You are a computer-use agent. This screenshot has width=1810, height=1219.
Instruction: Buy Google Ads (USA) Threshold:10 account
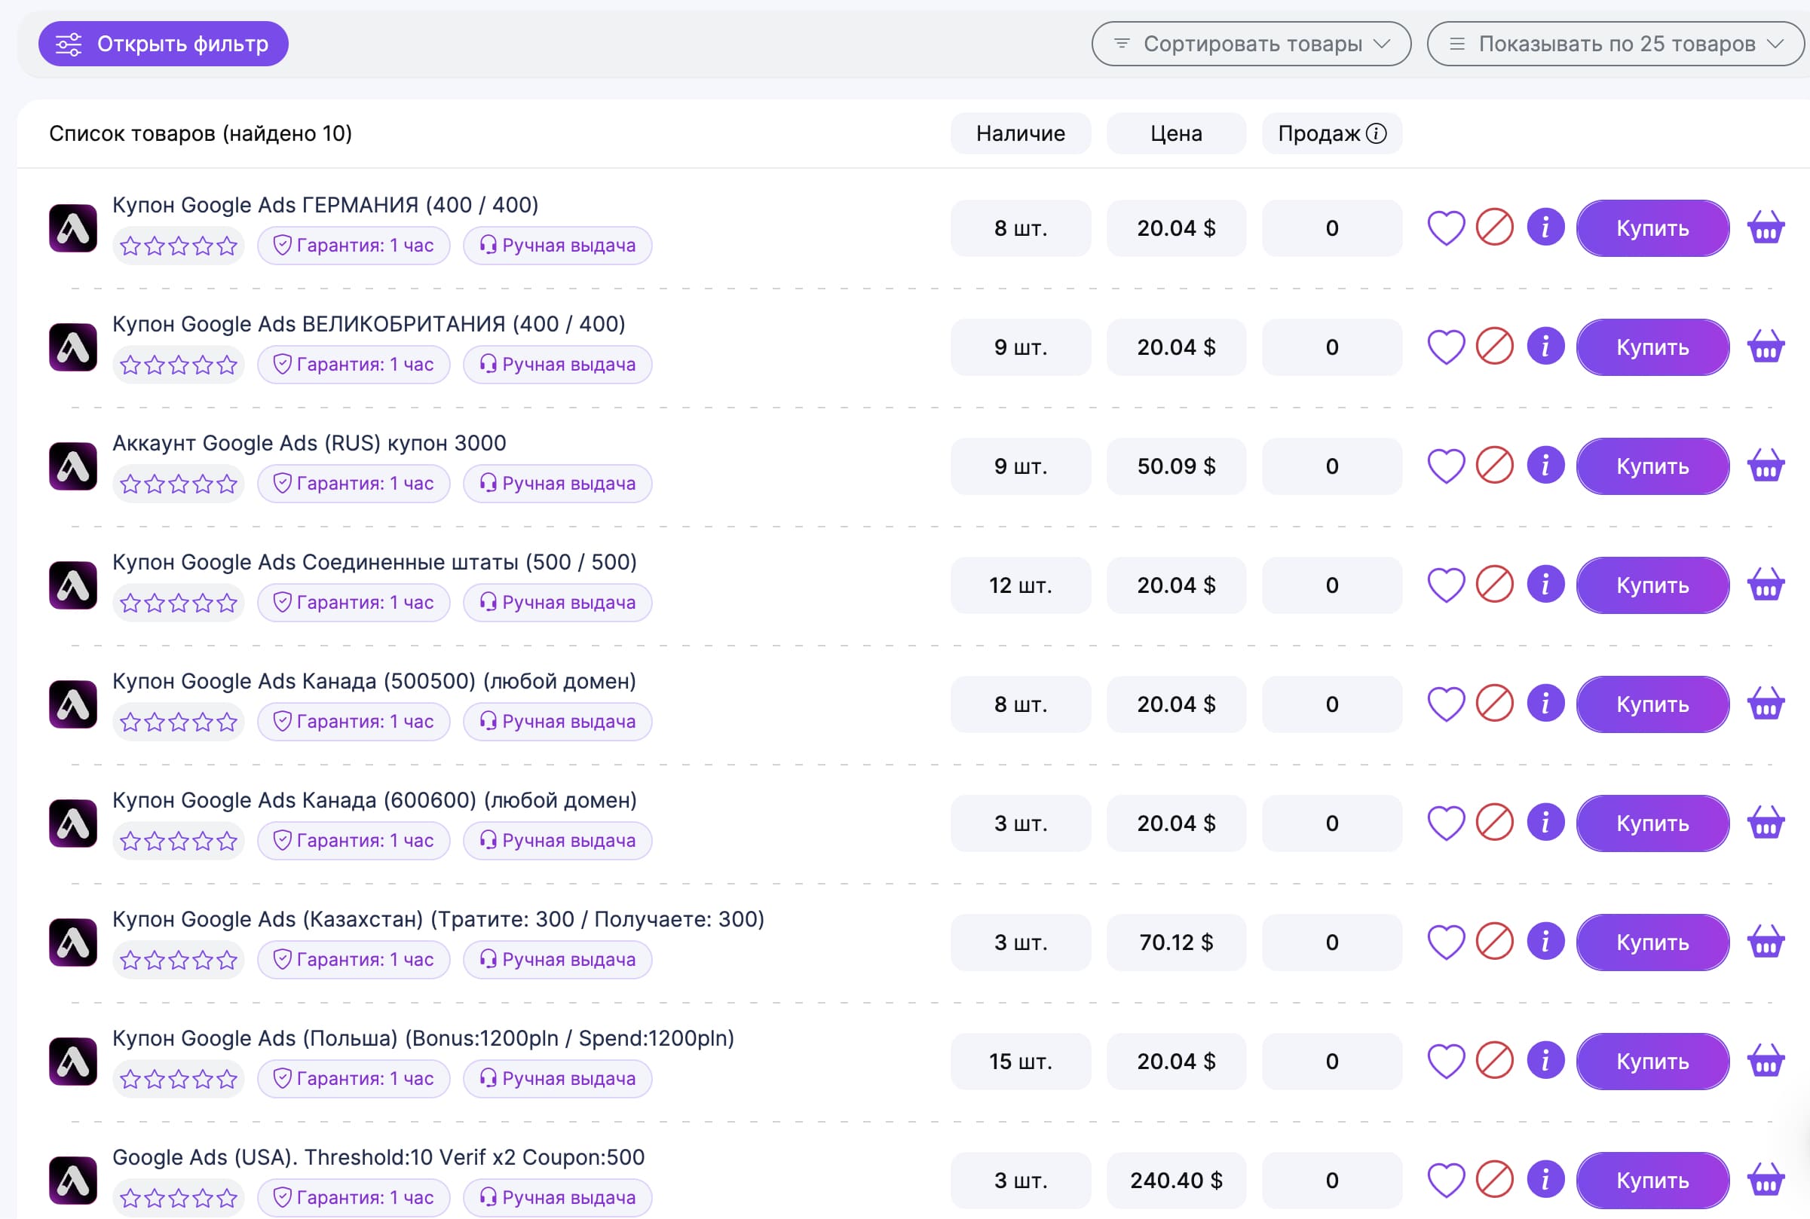[x=1653, y=1180]
